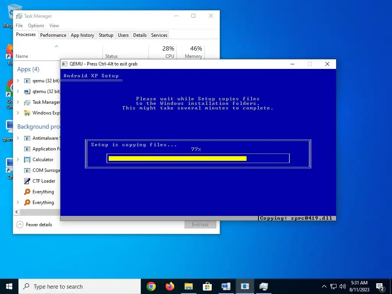Expand the qtemu (32 bit) process group
Image resolution: width=392 pixels, height=294 pixels.
click(18, 91)
